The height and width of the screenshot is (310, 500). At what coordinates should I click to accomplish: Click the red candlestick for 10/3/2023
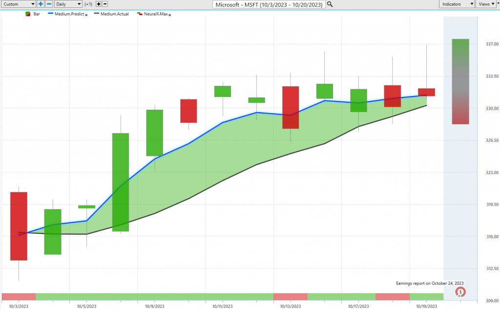(19, 226)
